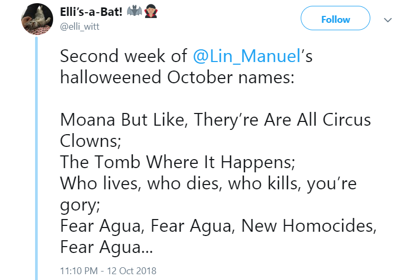Click the 'Second week of' text
The image size is (416, 280).
[123, 56]
